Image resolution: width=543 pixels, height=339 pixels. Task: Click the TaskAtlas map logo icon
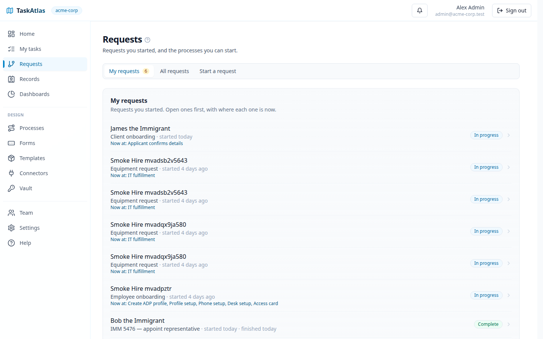[x=10, y=11]
